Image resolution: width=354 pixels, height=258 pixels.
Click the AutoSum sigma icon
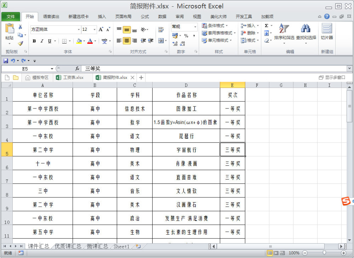point(266,26)
